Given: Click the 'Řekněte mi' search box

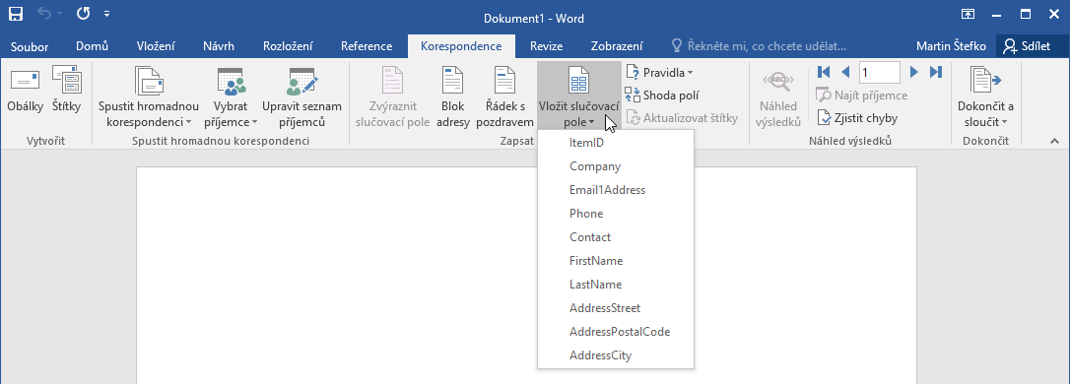Looking at the screenshot, I should click(759, 46).
